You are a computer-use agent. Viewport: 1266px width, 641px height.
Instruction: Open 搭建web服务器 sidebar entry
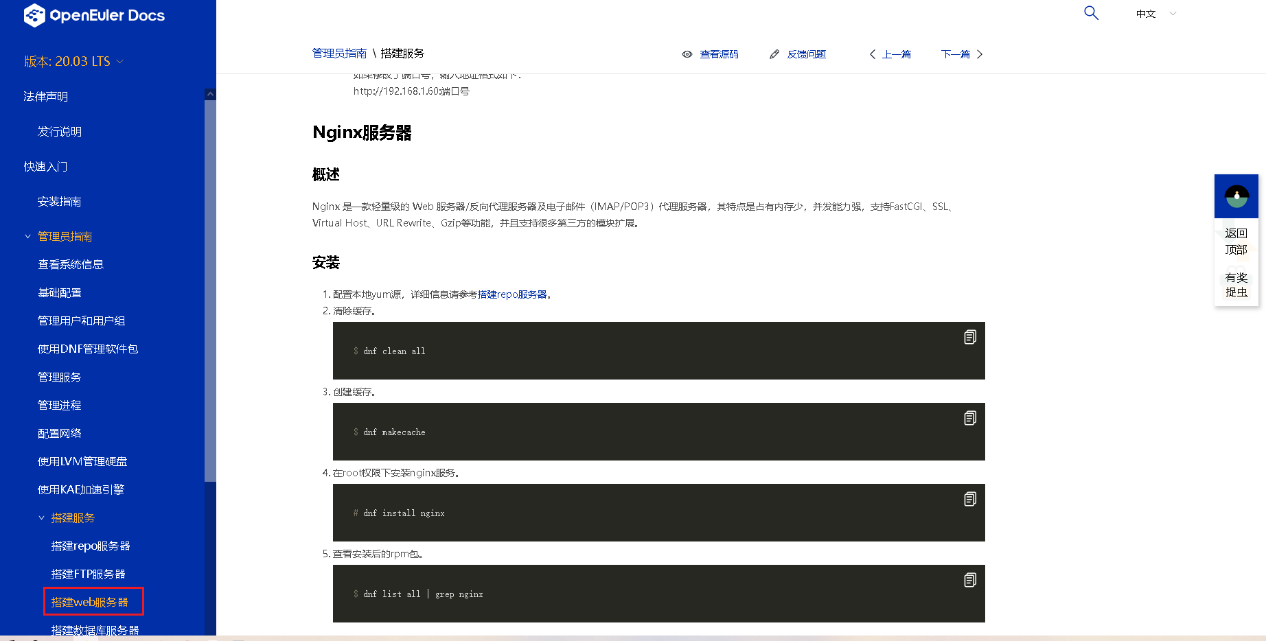[90, 603]
